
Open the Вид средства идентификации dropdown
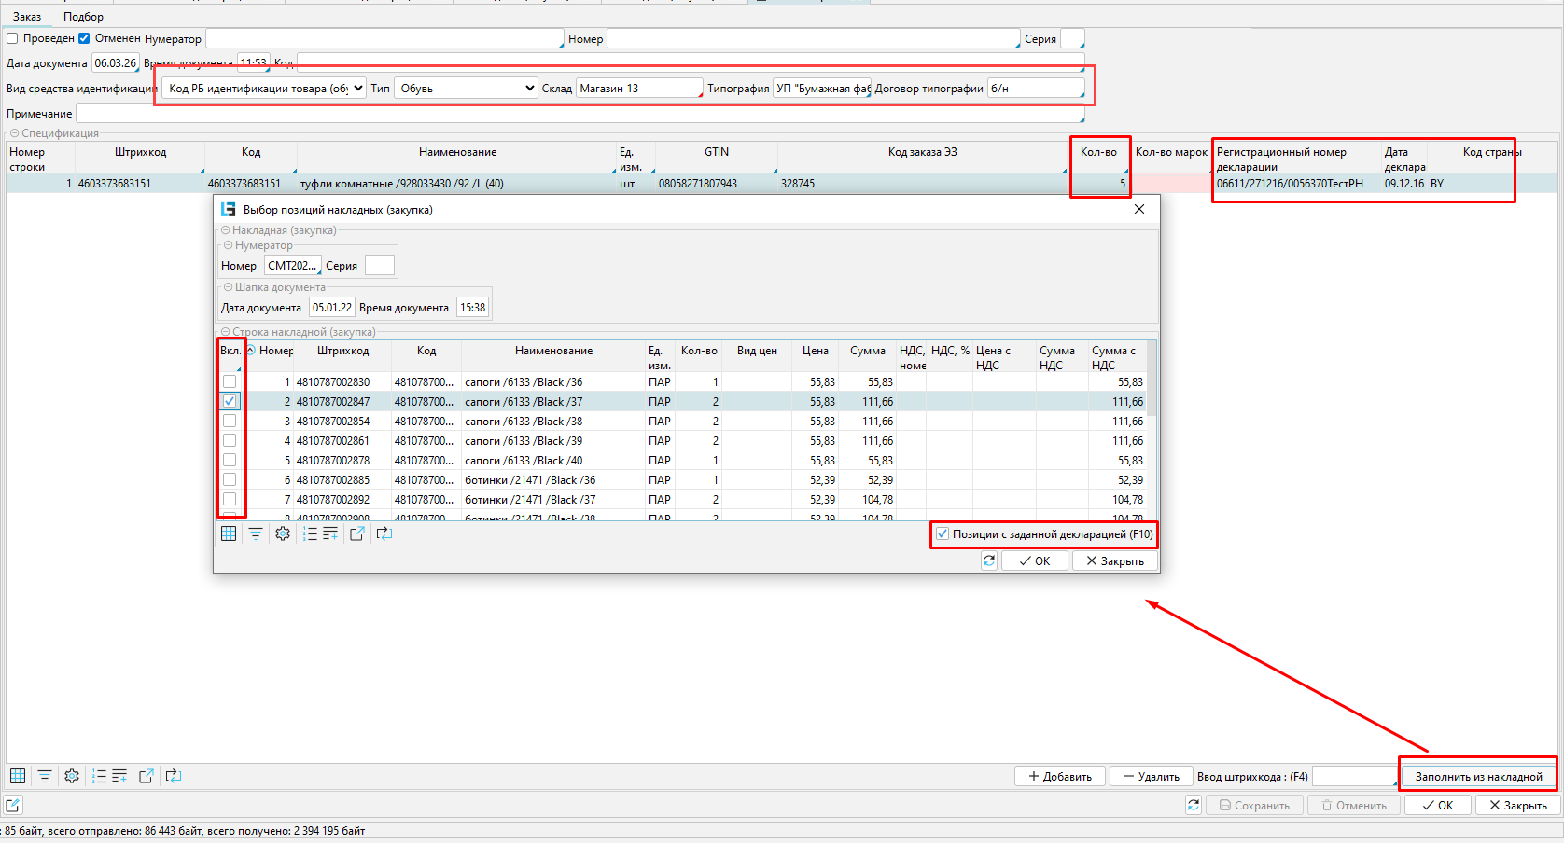pyautogui.click(x=264, y=89)
